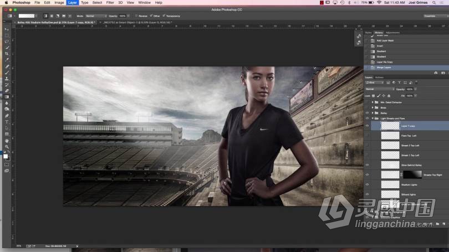Screen dimensions: 449x252
Task: Open the Layer menu
Action: 72,3
